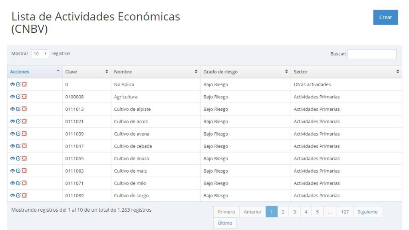
Task: View Cultivo de linaza record
Action: tap(12, 158)
